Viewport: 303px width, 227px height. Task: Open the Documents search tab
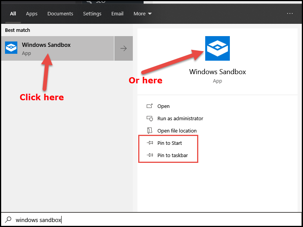coord(60,14)
